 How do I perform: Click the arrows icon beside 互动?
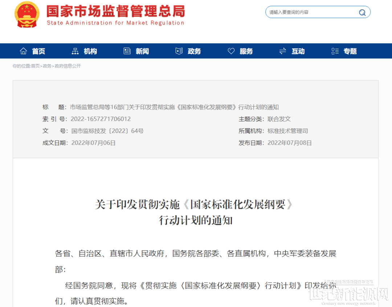coord(283,51)
